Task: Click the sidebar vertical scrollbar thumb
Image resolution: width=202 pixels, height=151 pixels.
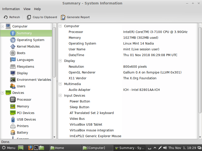Action: (x=54, y=52)
